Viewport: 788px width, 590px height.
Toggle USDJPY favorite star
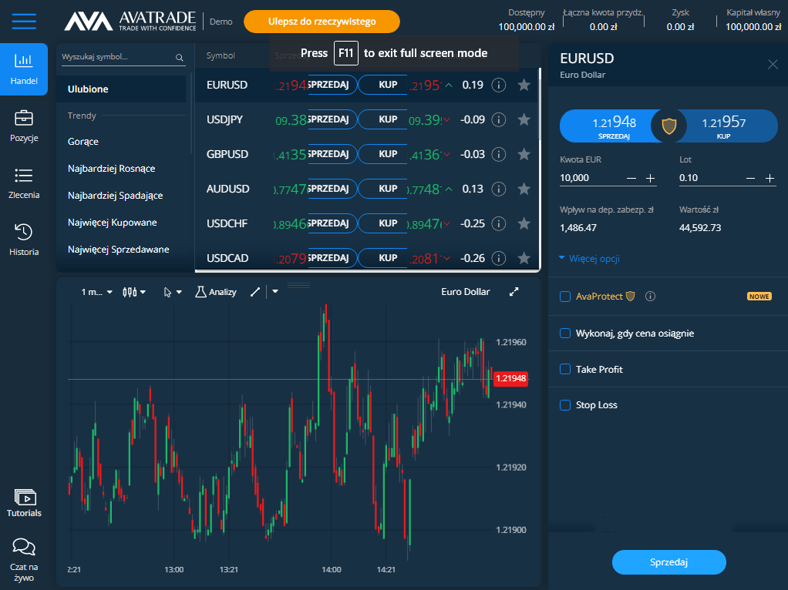click(x=524, y=119)
